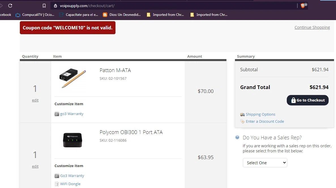The height and width of the screenshot is (188, 336).
Task: Open Enter a Discount Code link
Action: 265,121
